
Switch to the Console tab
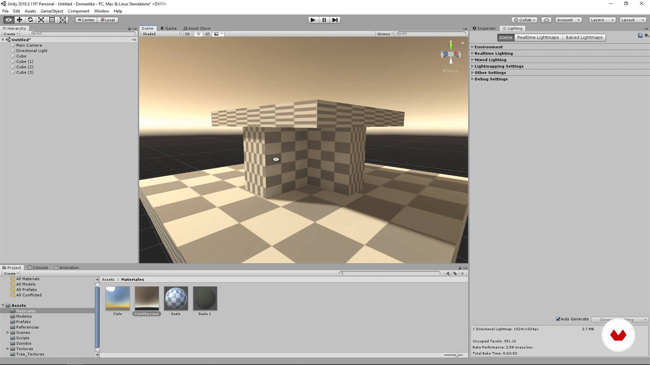[38, 268]
